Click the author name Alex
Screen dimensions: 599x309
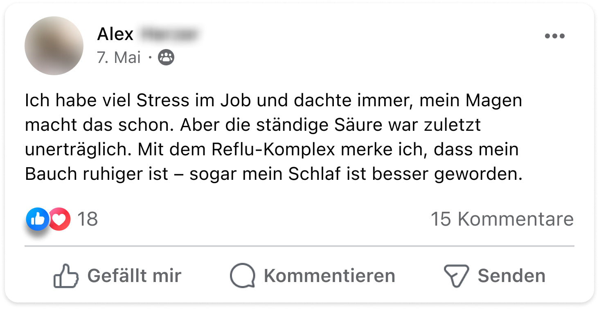[115, 34]
